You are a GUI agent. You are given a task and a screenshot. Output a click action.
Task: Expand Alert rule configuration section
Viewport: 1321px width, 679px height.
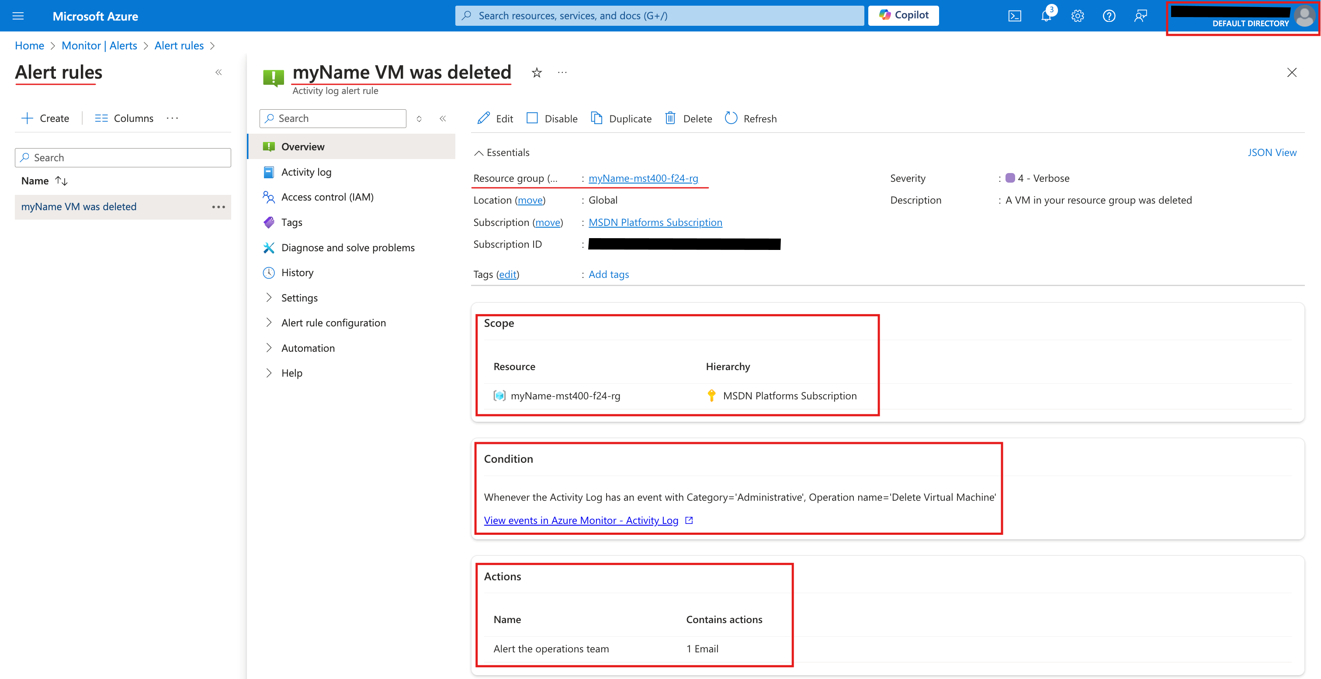(333, 322)
